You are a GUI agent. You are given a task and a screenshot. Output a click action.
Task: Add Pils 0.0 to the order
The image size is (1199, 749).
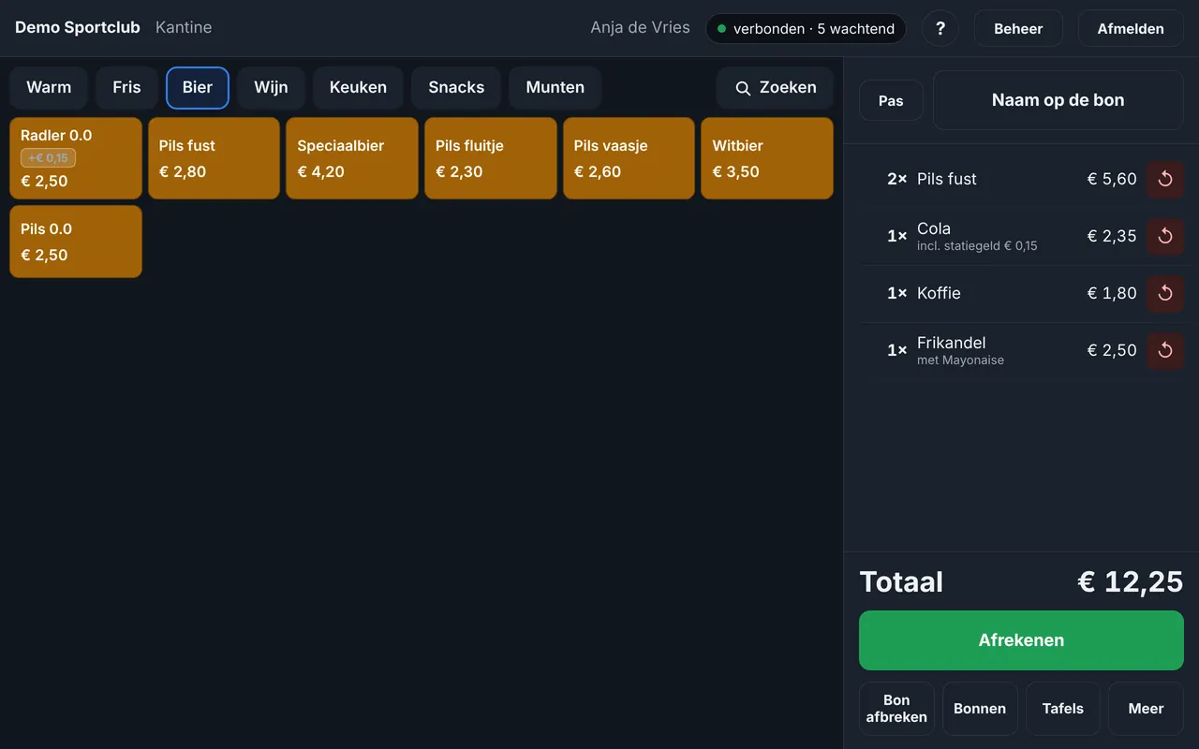(76, 242)
